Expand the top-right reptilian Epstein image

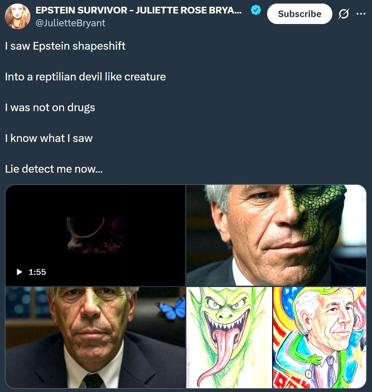(x=278, y=235)
